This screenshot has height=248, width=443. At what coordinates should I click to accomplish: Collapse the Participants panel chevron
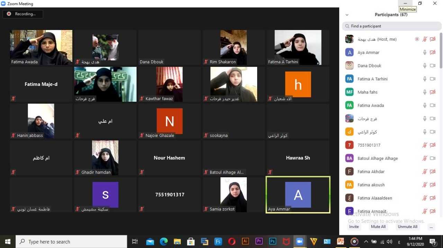pyautogui.click(x=347, y=15)
